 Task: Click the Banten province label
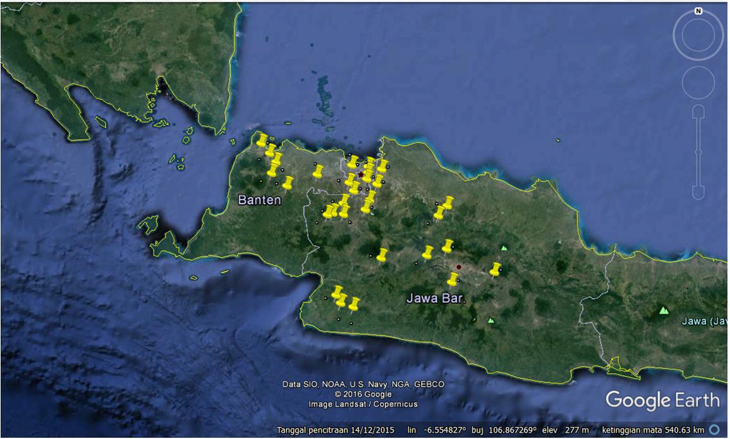pyautogui.click(x=259, y=200)
